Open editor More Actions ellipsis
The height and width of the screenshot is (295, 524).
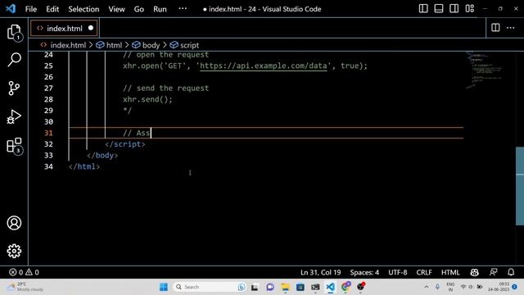tap(511, 28)
